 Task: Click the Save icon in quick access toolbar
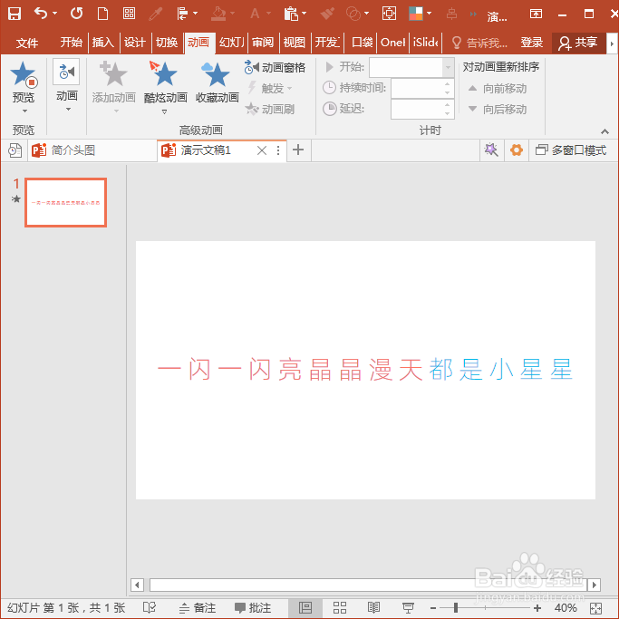pos(15,14)
